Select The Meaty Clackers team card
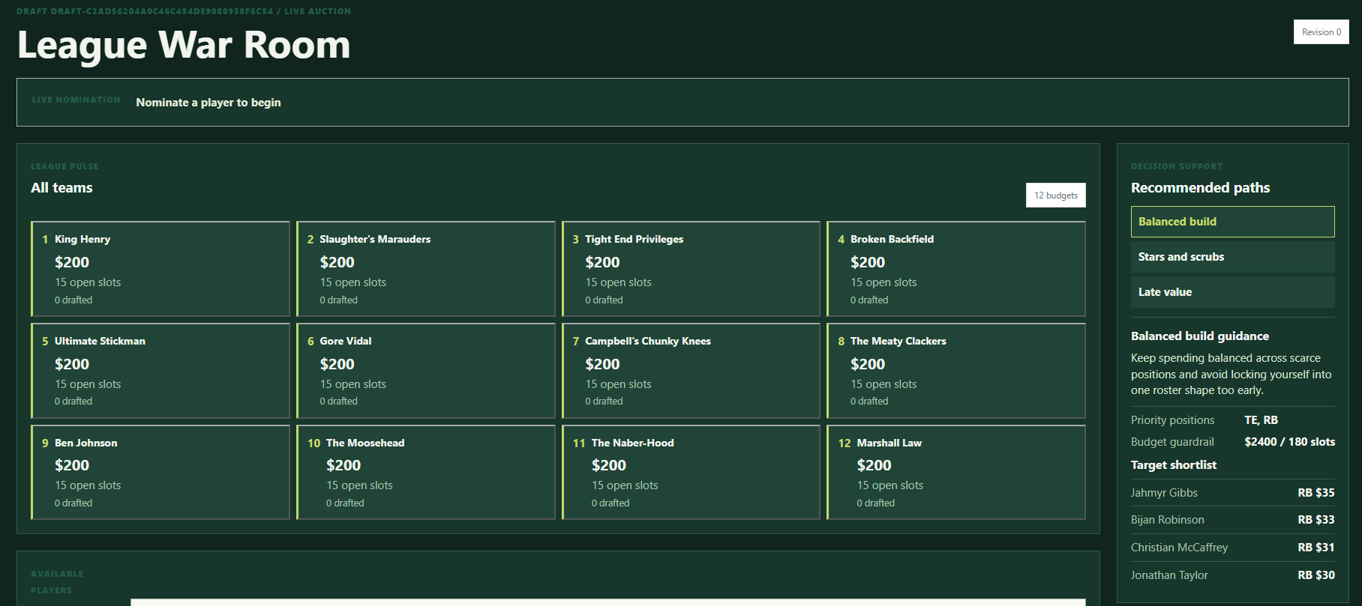Viewport: 1362px width, 606px height. pos(956,371)
